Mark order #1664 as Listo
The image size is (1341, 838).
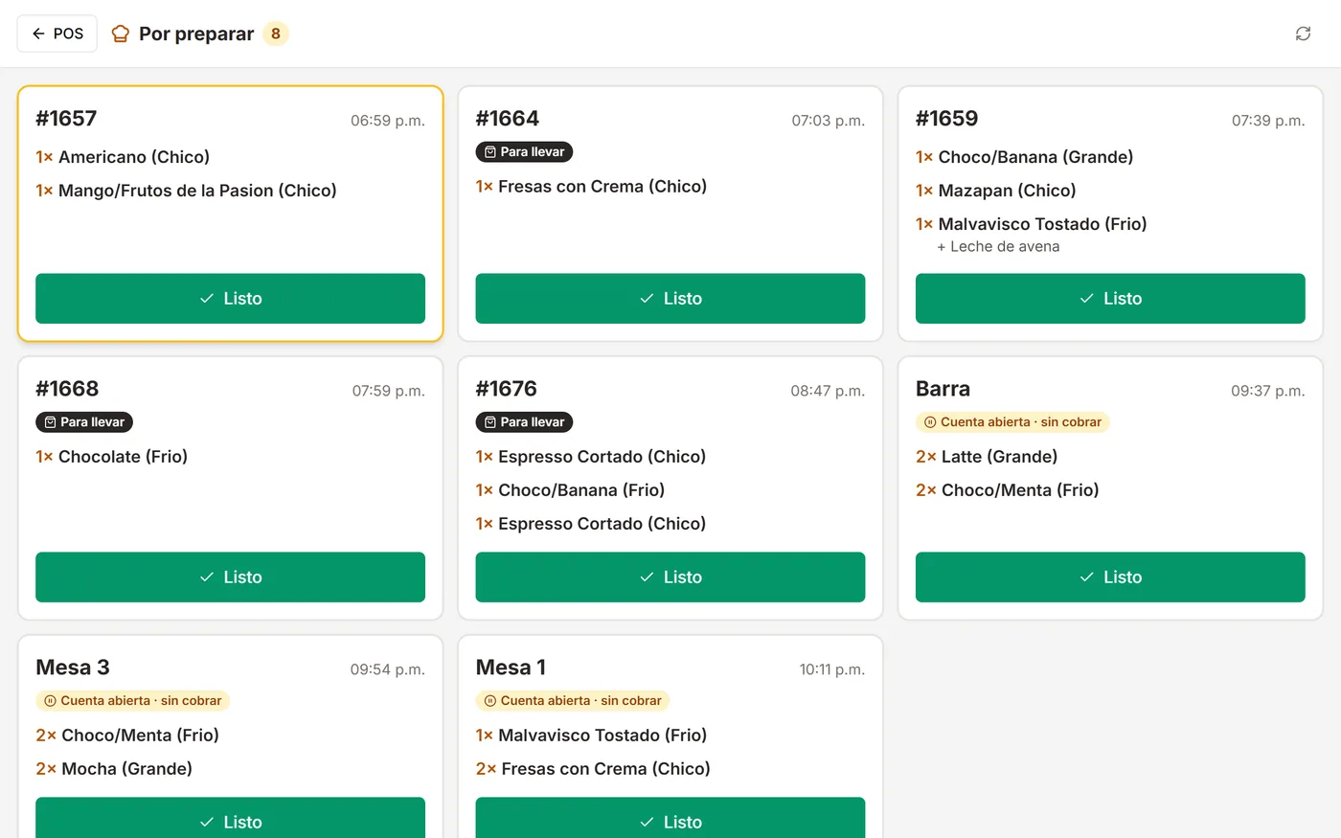coord(670,299)
